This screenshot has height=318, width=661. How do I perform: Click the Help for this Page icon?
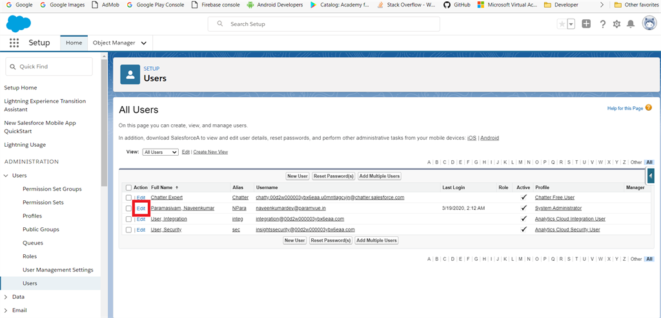[648, 108]
